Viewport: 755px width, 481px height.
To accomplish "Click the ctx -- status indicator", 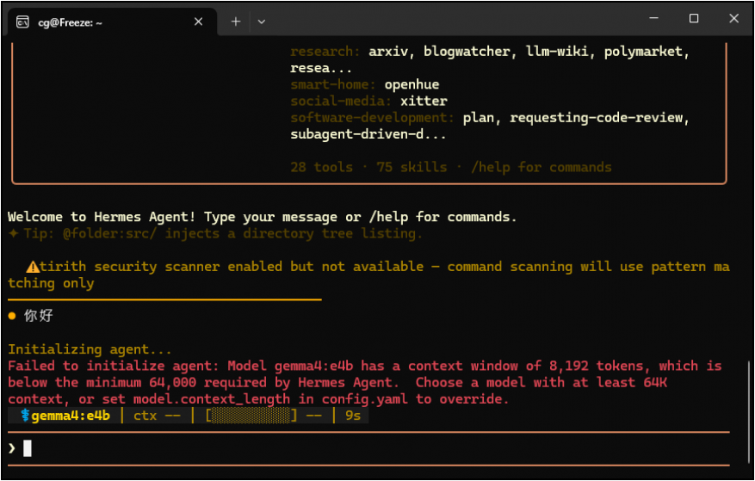I will pos(157,416).
